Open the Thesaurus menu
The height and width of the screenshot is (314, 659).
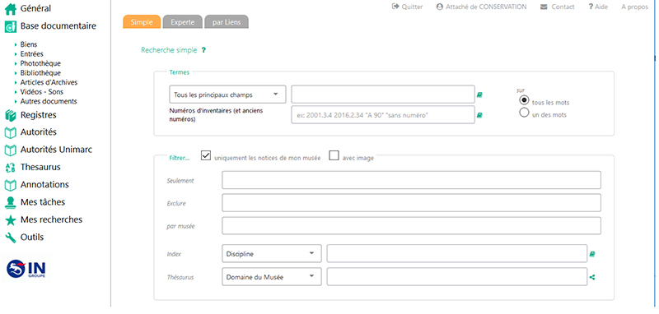pos(40,167)
